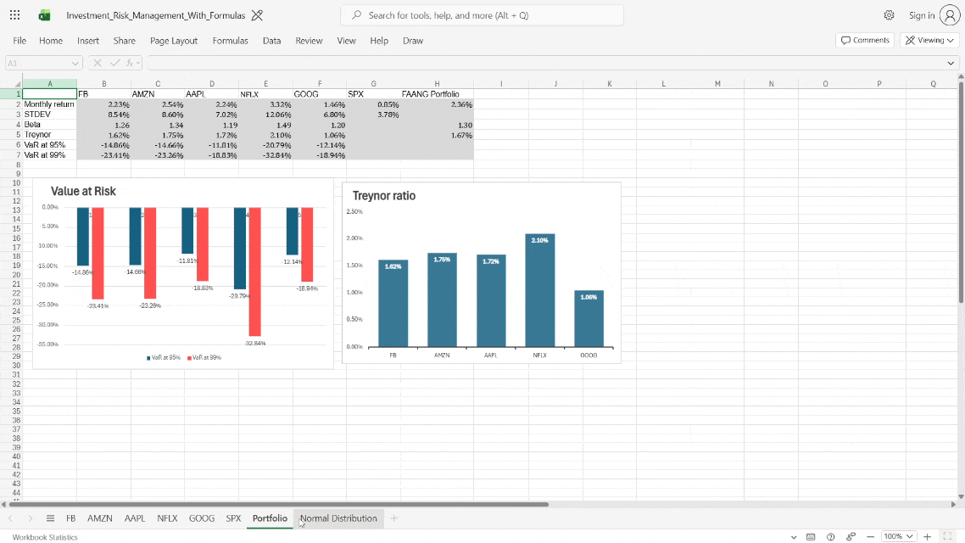Open the Viewing mode dropdown
965x543 pixels.
pos(929,40)
